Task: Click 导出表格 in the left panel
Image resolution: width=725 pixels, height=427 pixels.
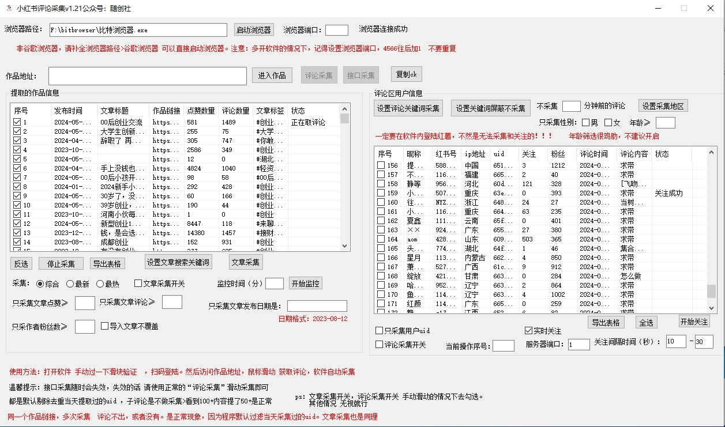Action: (x=108, y=263)
